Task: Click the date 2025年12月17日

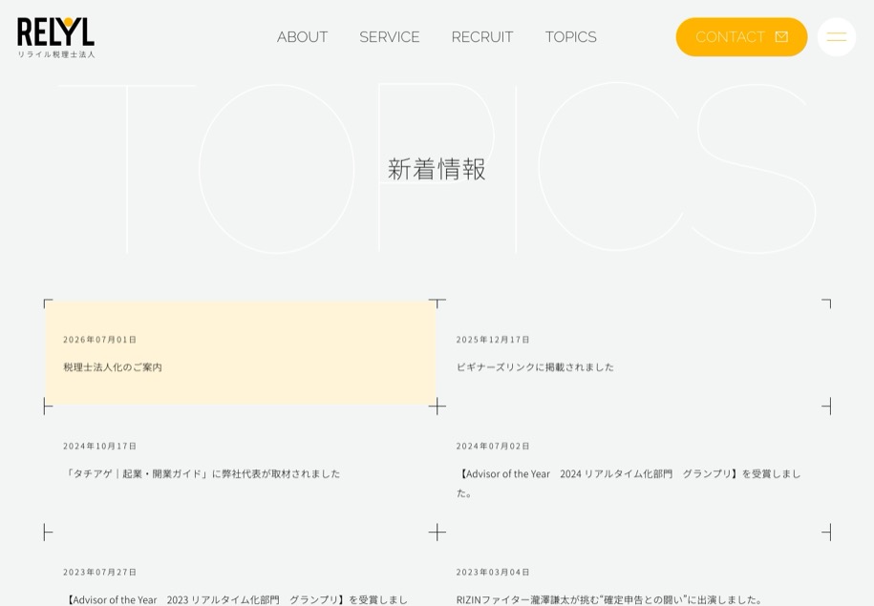Action: (x=493, y=339)
